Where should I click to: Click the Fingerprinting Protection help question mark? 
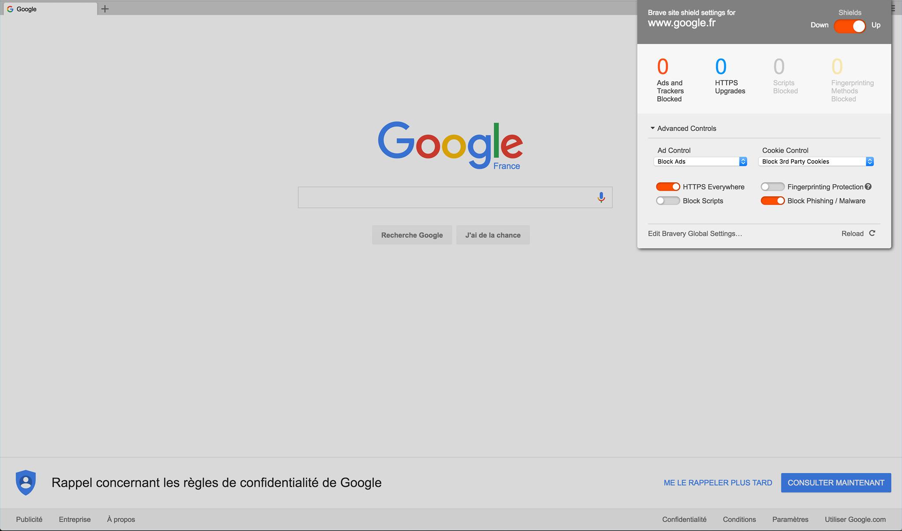[x=868, y=187]
